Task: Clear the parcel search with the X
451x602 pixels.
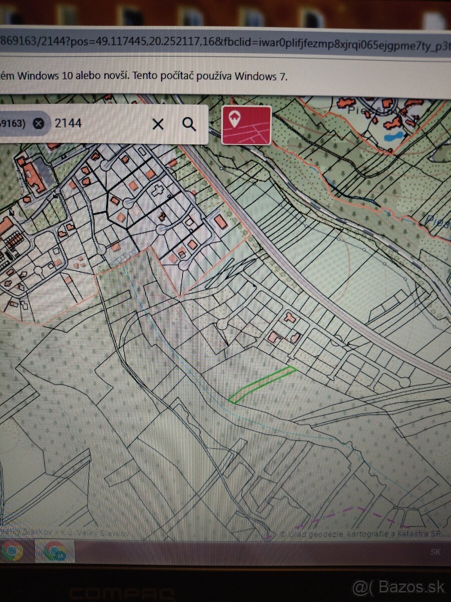Action: coord(158,124)
